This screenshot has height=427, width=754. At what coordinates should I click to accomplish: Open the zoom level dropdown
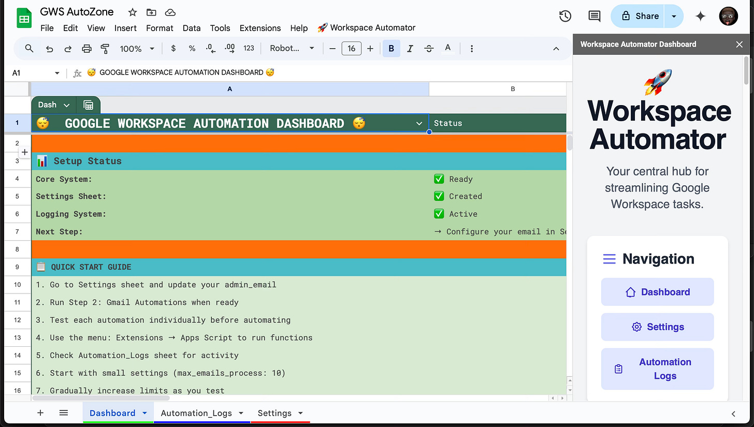(137, 48)
